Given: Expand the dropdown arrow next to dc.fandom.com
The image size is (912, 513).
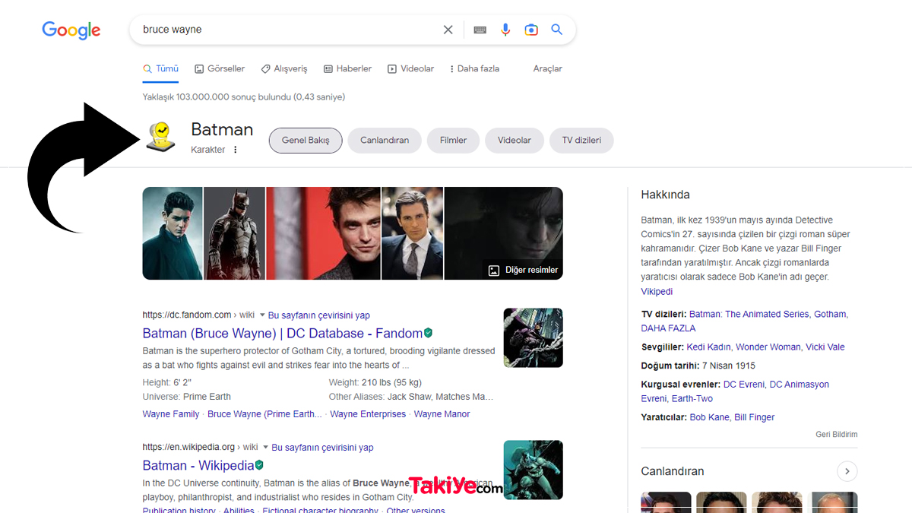Looking at the screenshot, I should (x=263, y=315).
